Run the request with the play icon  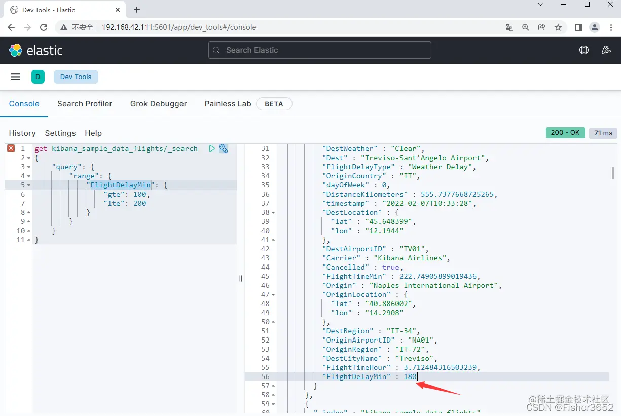[212, 148]
